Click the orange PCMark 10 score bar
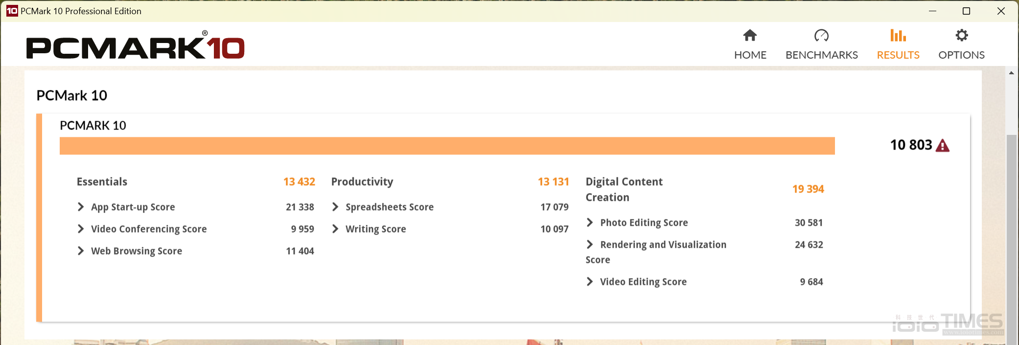Image resolution: width=1019 pixels, height=345 pixels. pyautogui.click(x=447, y=146)
